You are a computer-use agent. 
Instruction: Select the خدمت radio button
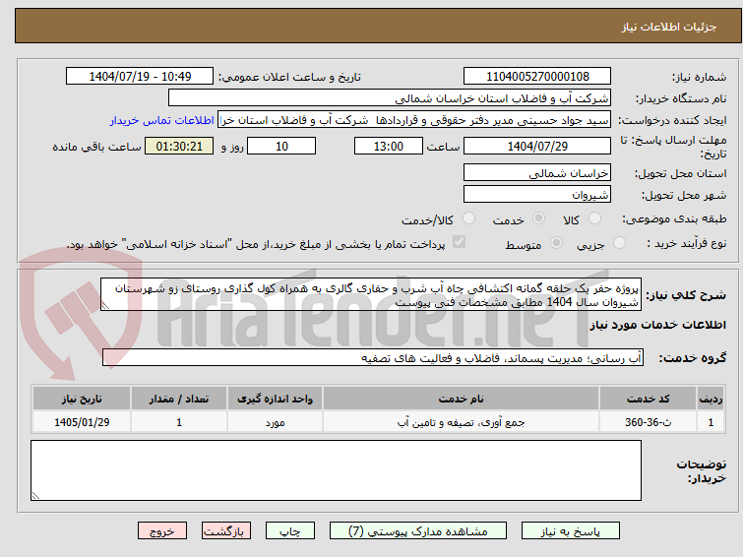click(538, 218)
